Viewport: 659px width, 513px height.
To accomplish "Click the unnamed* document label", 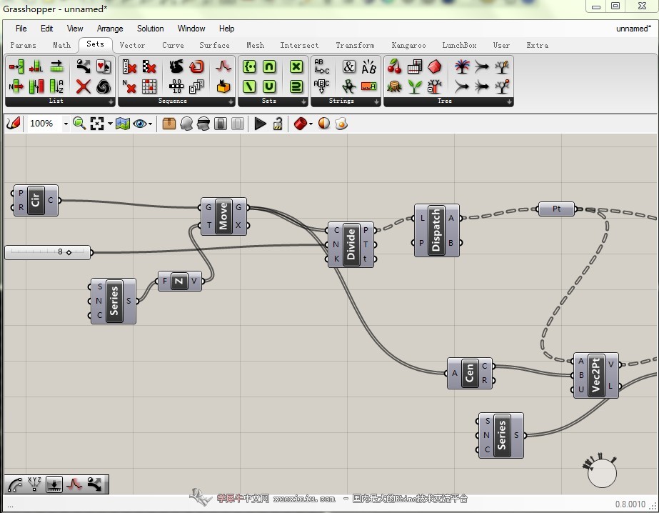I will (633, 29).
